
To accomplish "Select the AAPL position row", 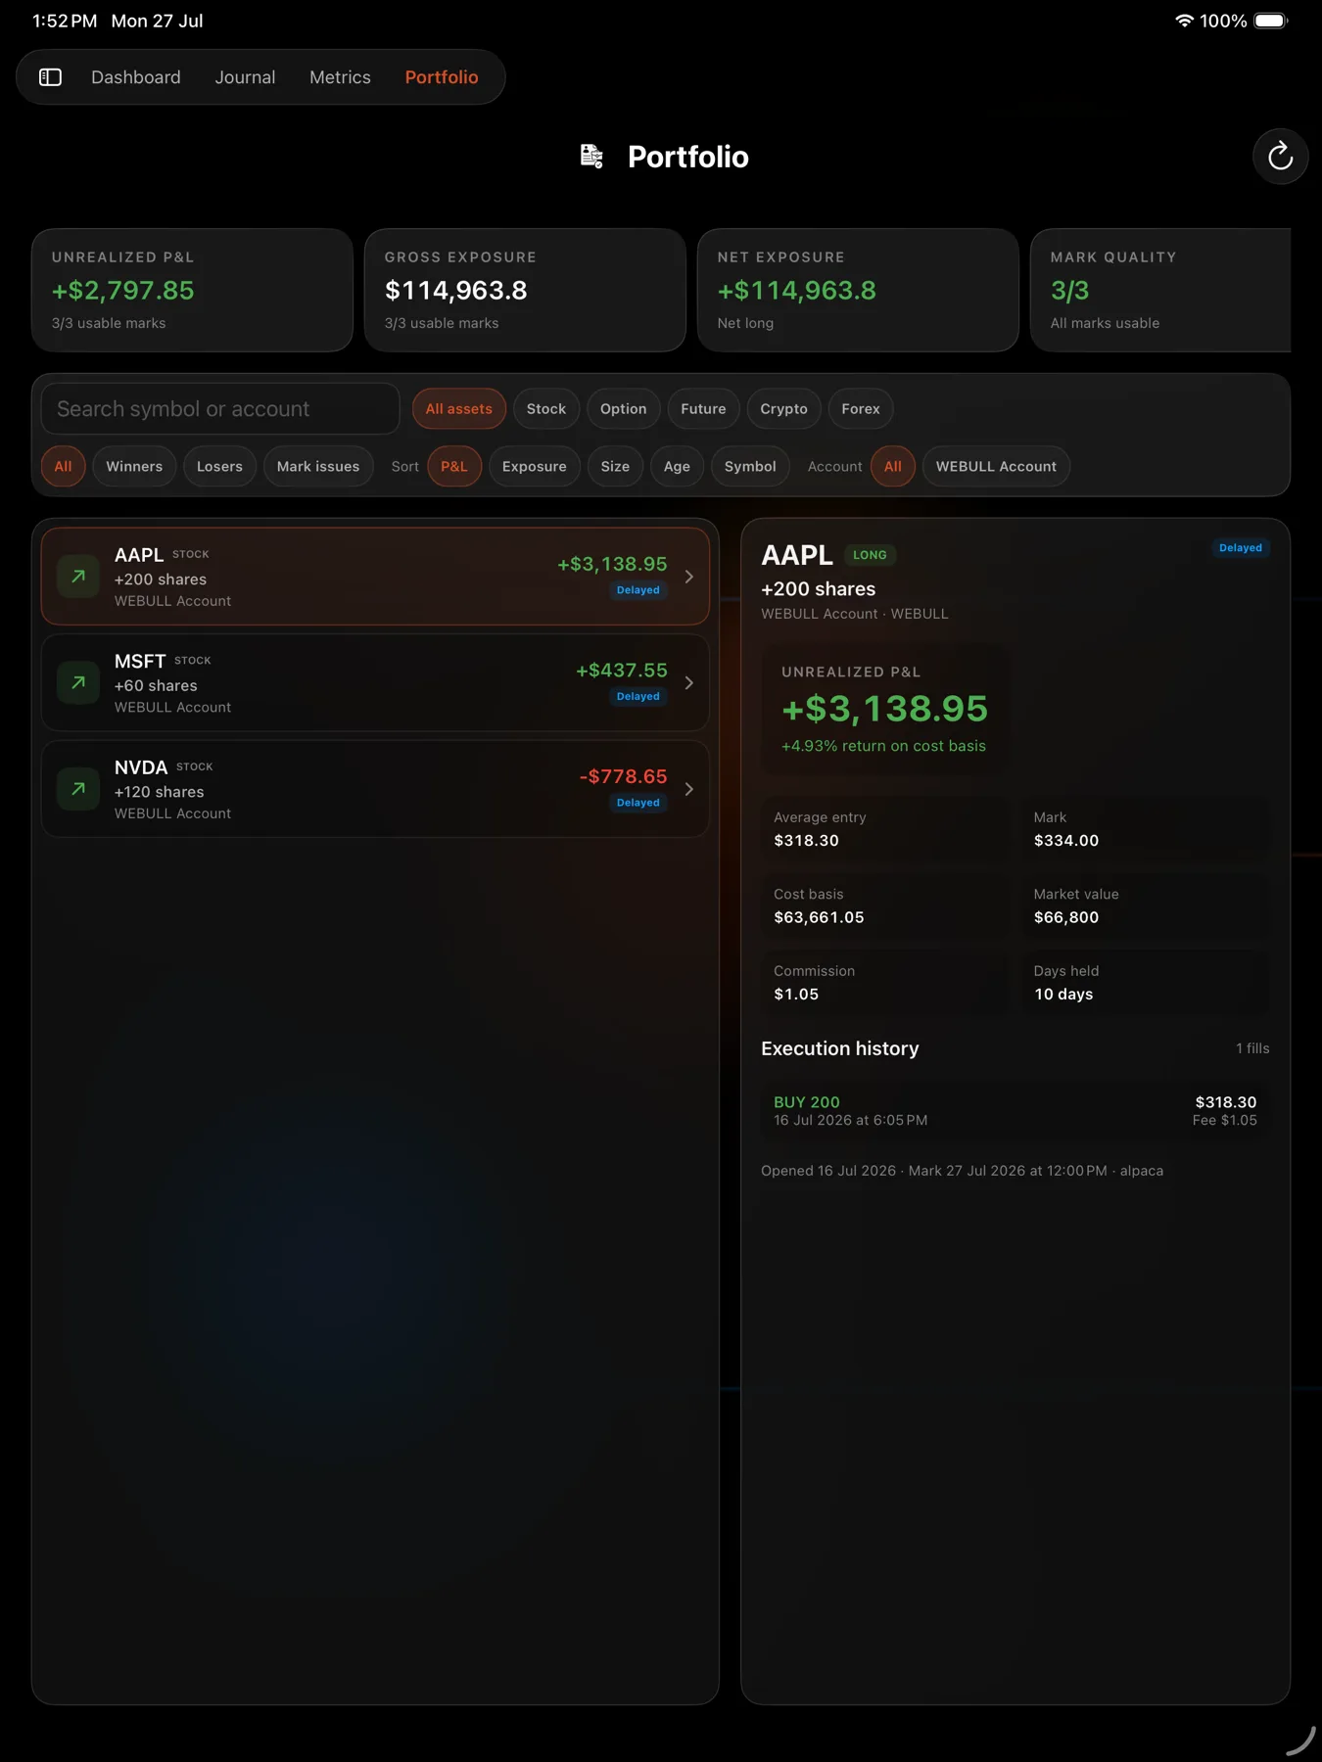I will click(x=375, y=577).
